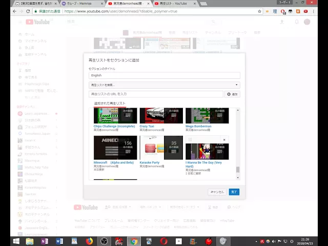Open the YouTube hamburger guide menu
The image size is (328, 246).
20,22
